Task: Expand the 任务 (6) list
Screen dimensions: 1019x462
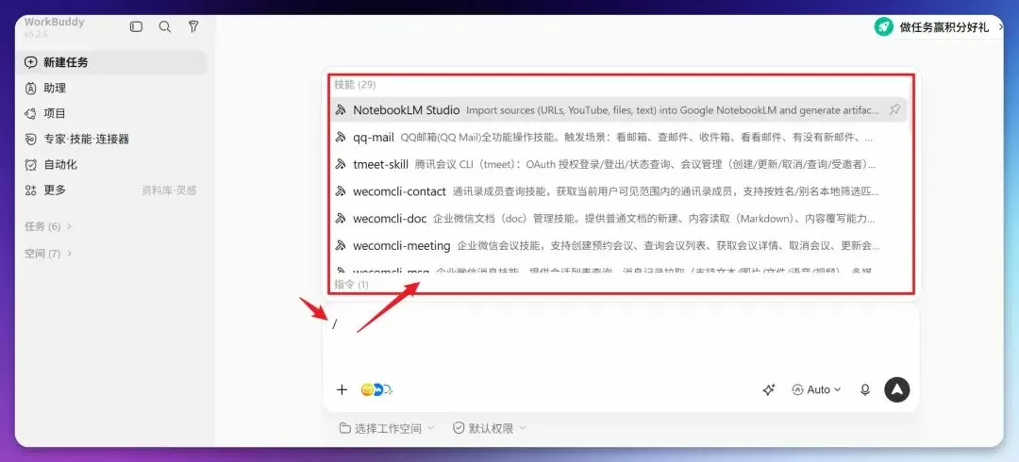Action: [x=48, y=226]
